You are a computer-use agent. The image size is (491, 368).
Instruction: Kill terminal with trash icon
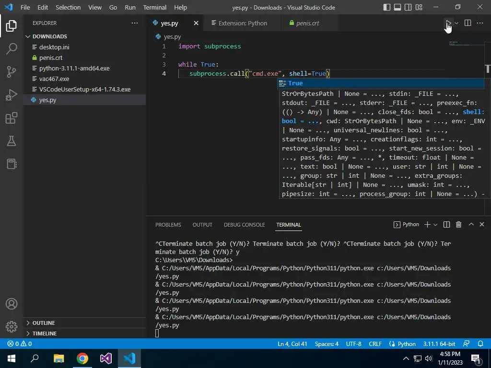point(458,224)
